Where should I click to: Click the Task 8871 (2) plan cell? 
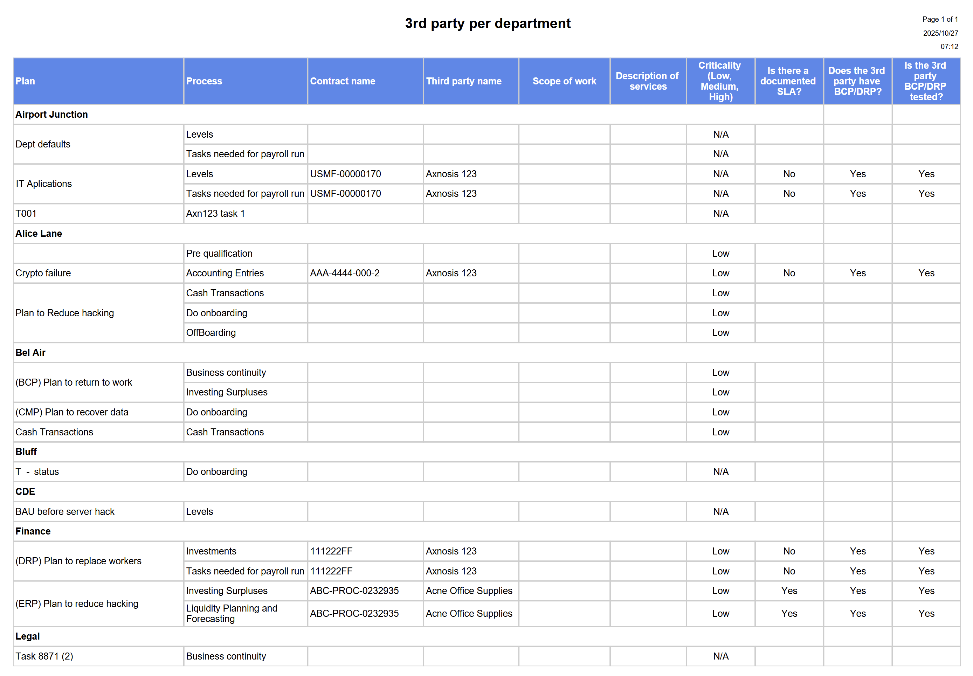[44, 656]
